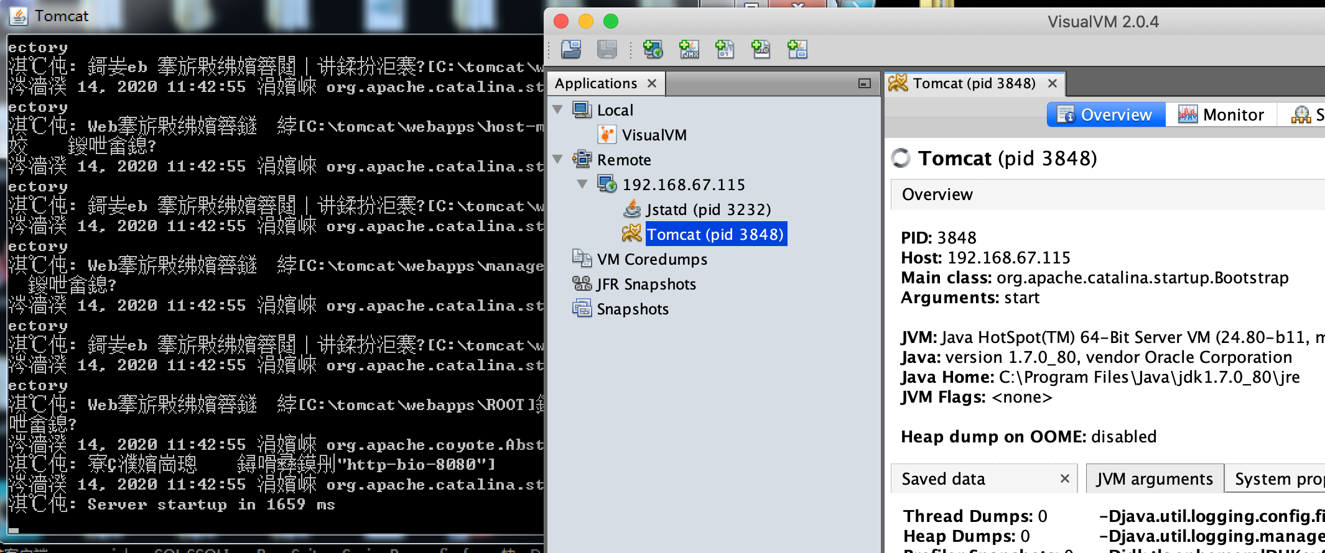Minimize the Applications panel
1325x553 pixels.
[865, 83]
